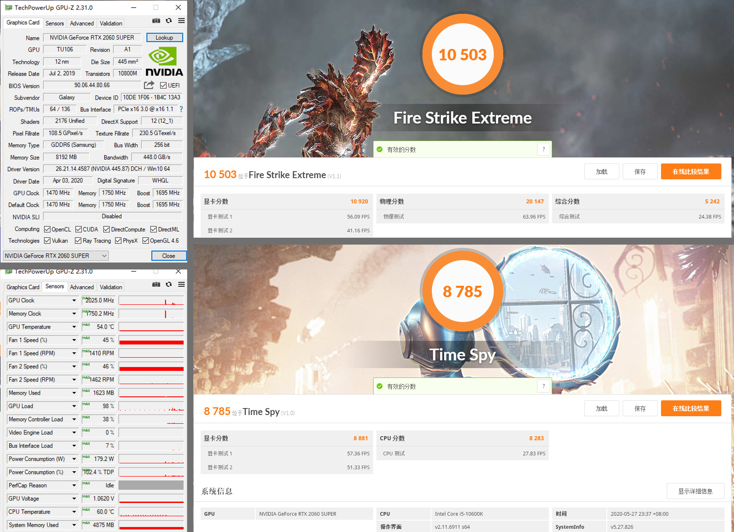
Task: Click 加载 button for Time Spy
Action: coord(602,408)
